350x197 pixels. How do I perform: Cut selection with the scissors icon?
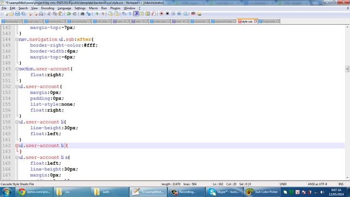(49, 14)
